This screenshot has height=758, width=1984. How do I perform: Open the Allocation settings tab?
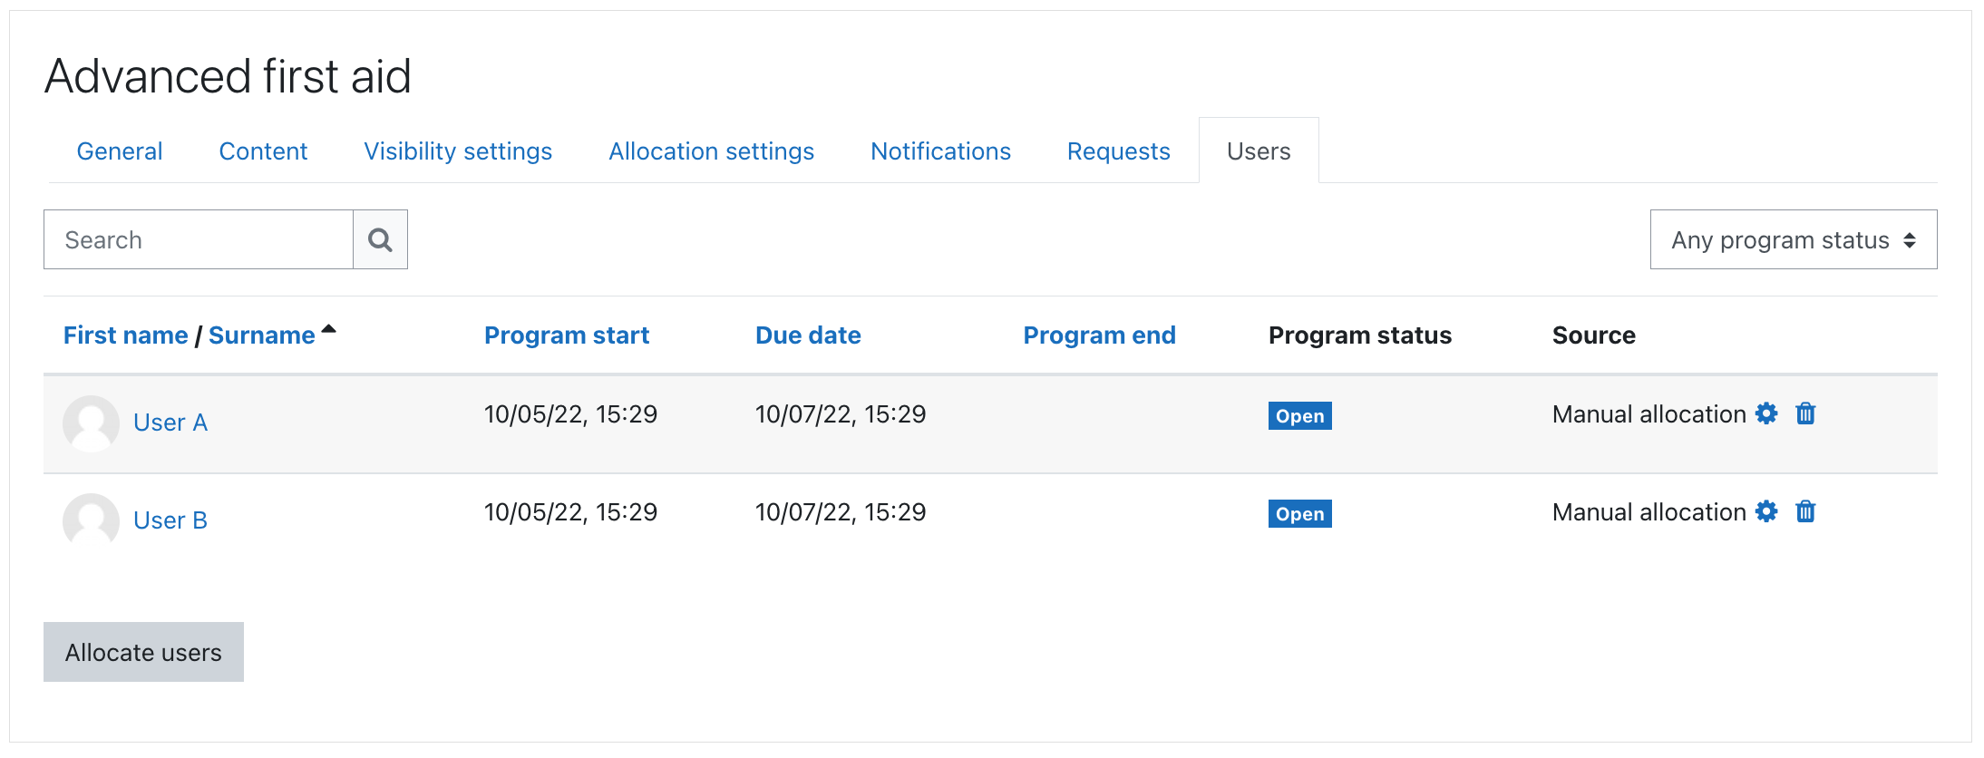coord(711,151)
